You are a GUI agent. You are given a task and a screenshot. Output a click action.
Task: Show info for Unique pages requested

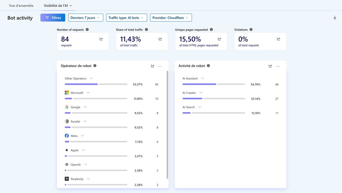tap(211, 30)
